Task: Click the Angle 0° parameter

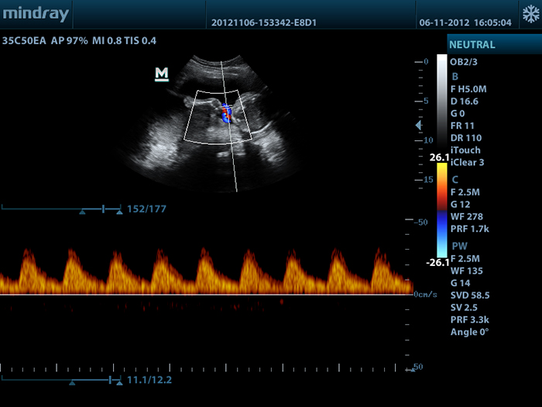Action: 469,332
